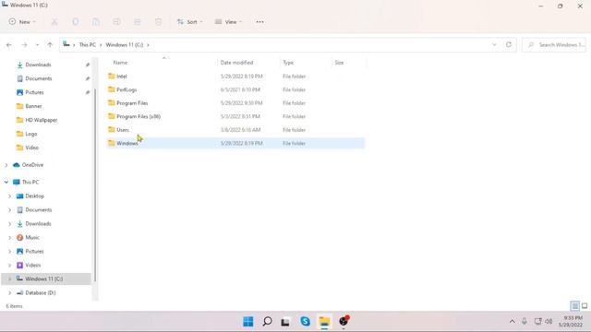Click Windows 11 (C:) breadcrumb
The image size is (591, 332).
point(125,45)
